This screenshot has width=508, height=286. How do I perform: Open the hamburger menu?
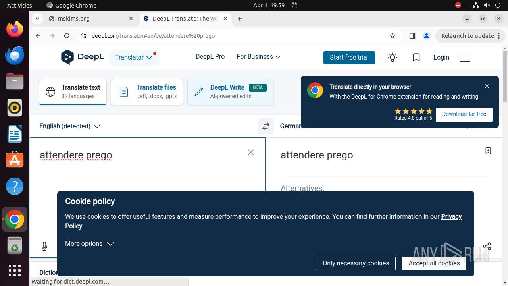465,58
